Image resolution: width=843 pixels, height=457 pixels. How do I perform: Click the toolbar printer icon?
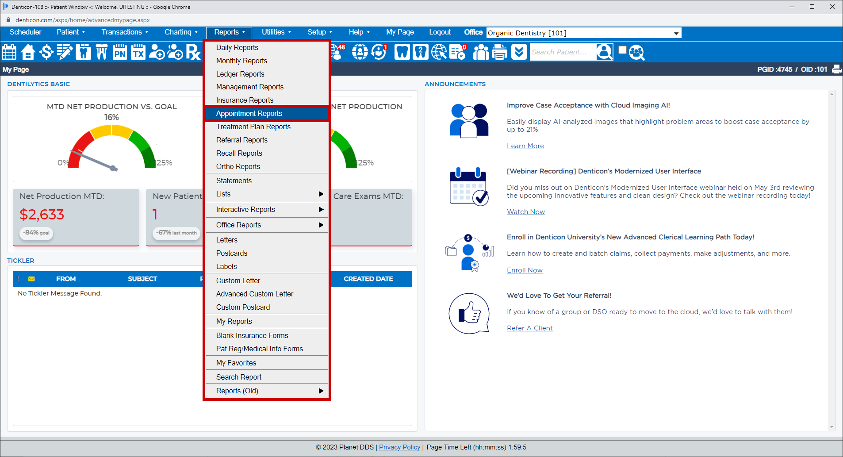500,52
